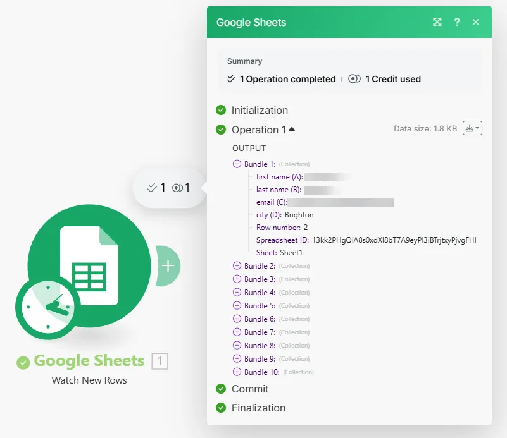Click green status check beside module name
Viewport: 507px width, 438px height.
click(23, 362)
